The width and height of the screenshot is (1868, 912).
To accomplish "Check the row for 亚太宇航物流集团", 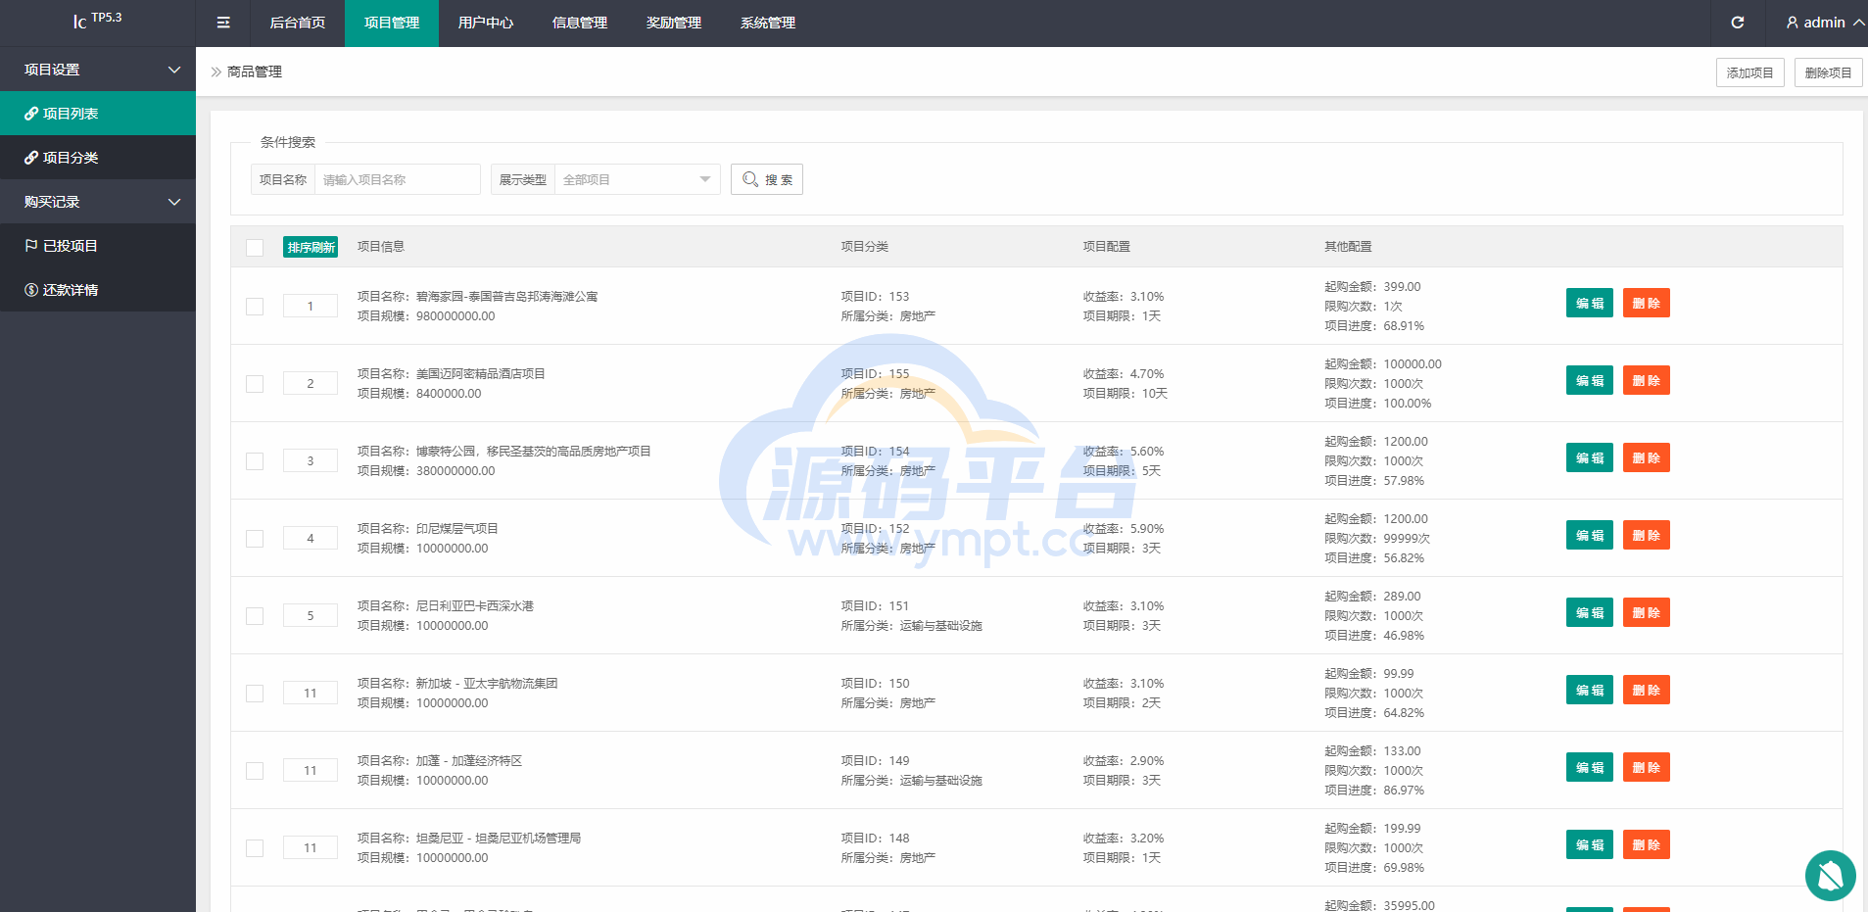I will click(255, 693).
